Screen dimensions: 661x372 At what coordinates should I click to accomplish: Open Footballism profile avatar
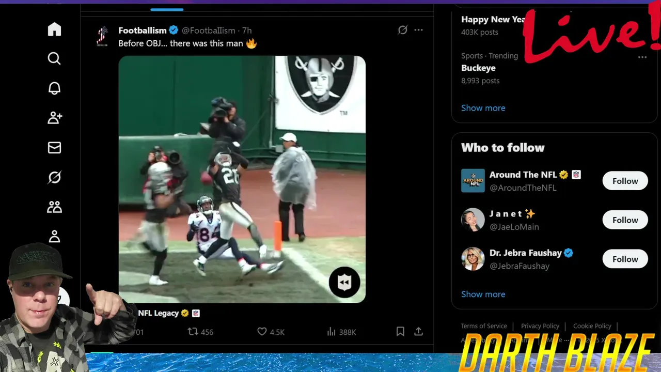[102, 37]
